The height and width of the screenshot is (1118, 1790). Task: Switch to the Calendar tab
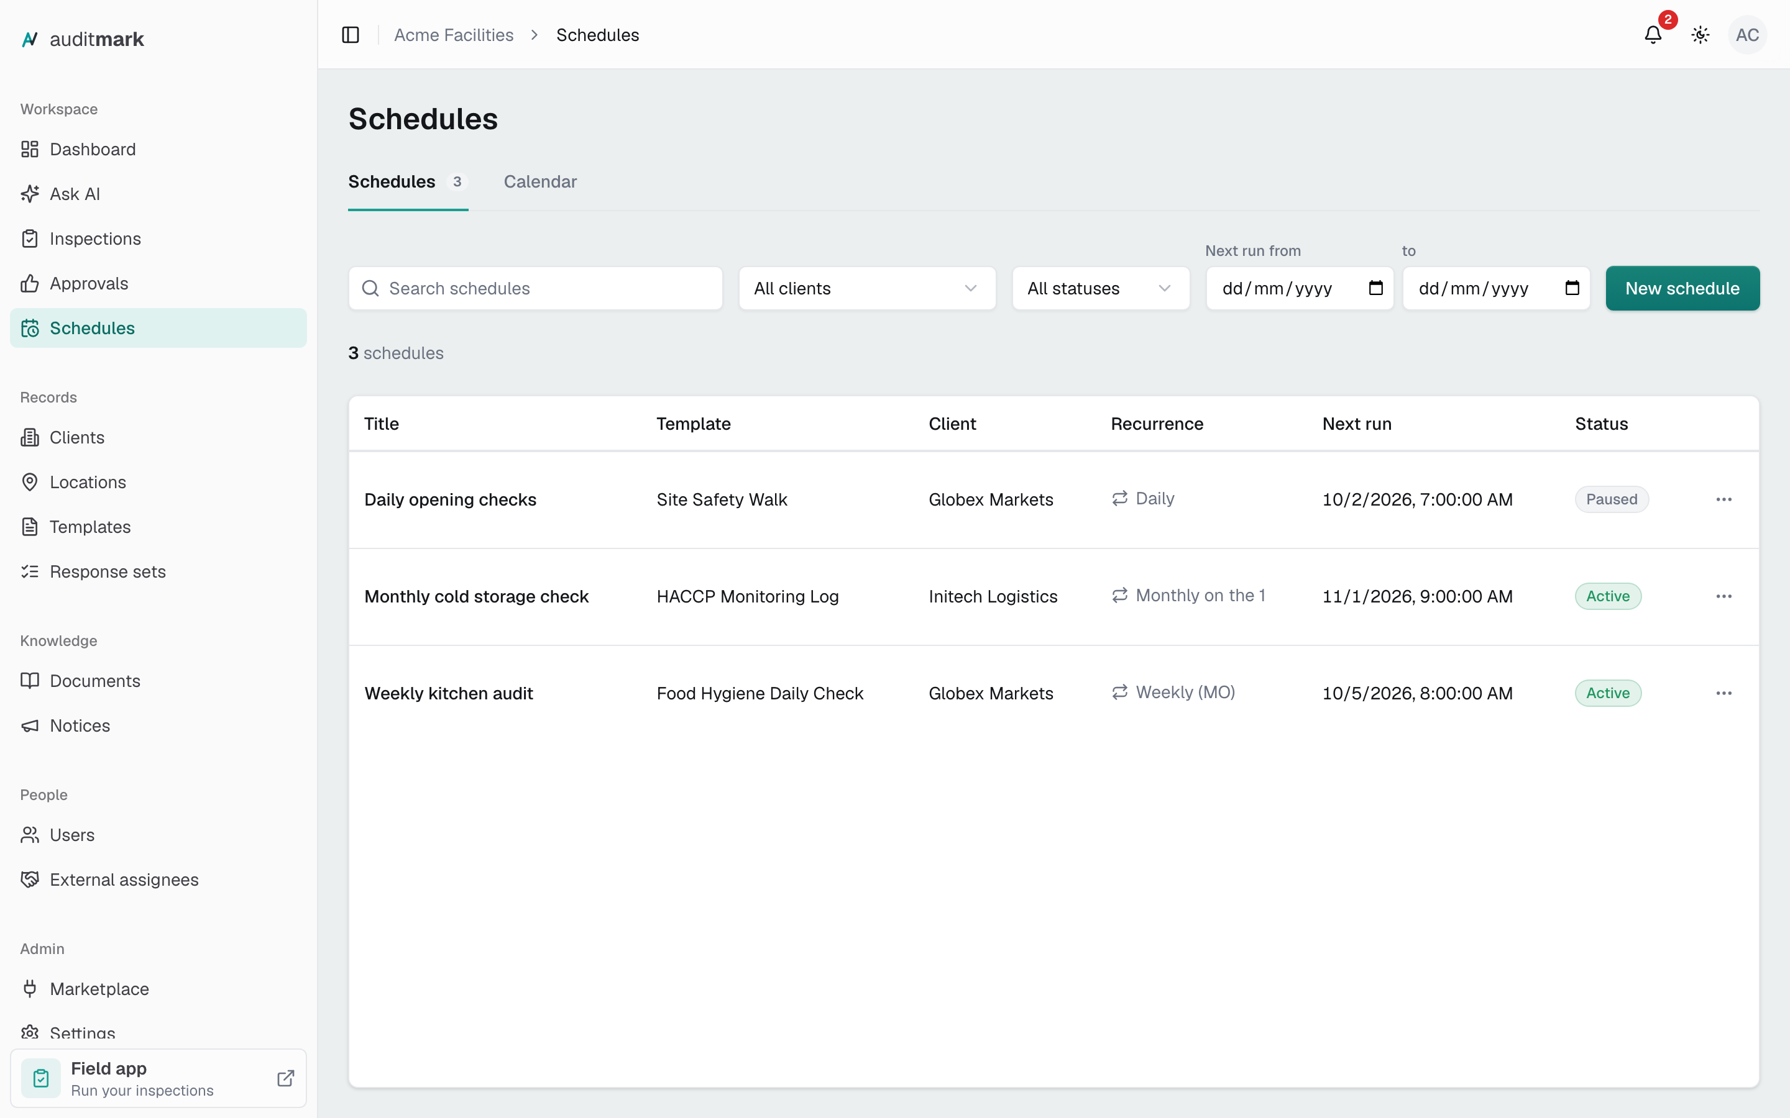[540, 182]
